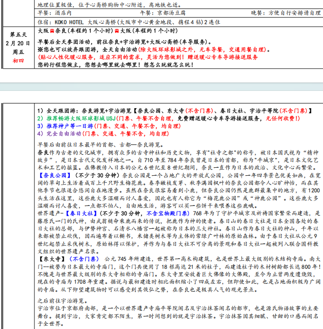Click the gray page gap between pages
323x329 pixels.
(x=161, y=87)
